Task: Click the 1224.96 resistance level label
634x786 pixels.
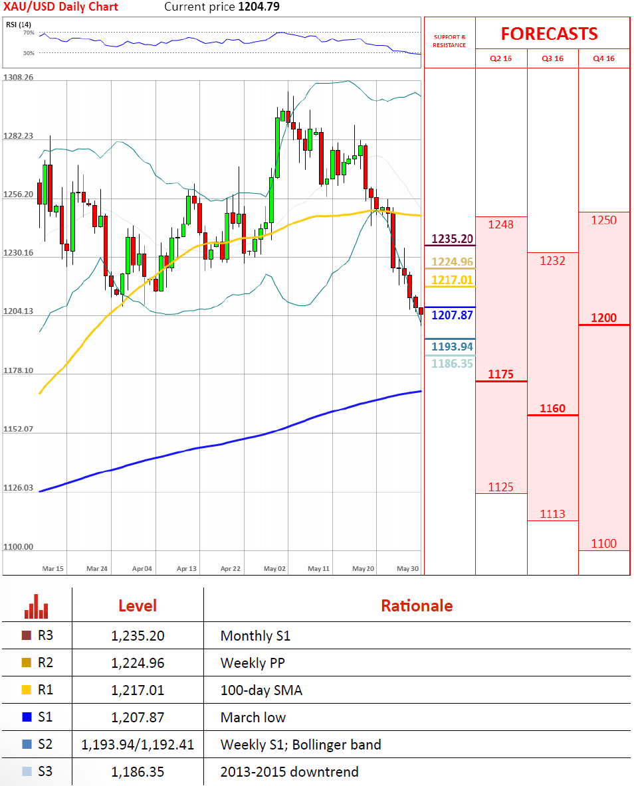Action: point(452,262)
